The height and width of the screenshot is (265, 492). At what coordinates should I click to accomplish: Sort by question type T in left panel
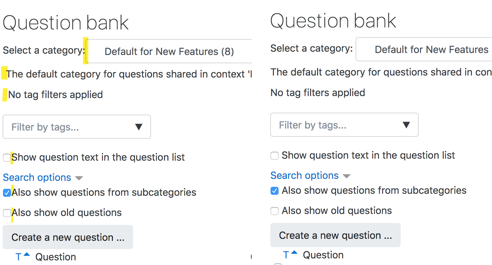point(19,257)
